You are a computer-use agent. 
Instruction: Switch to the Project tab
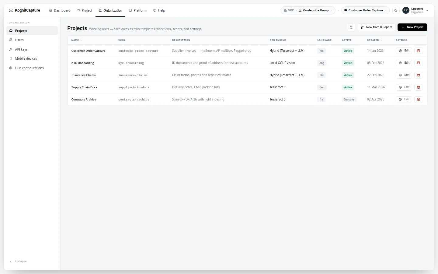click(84, 10)
